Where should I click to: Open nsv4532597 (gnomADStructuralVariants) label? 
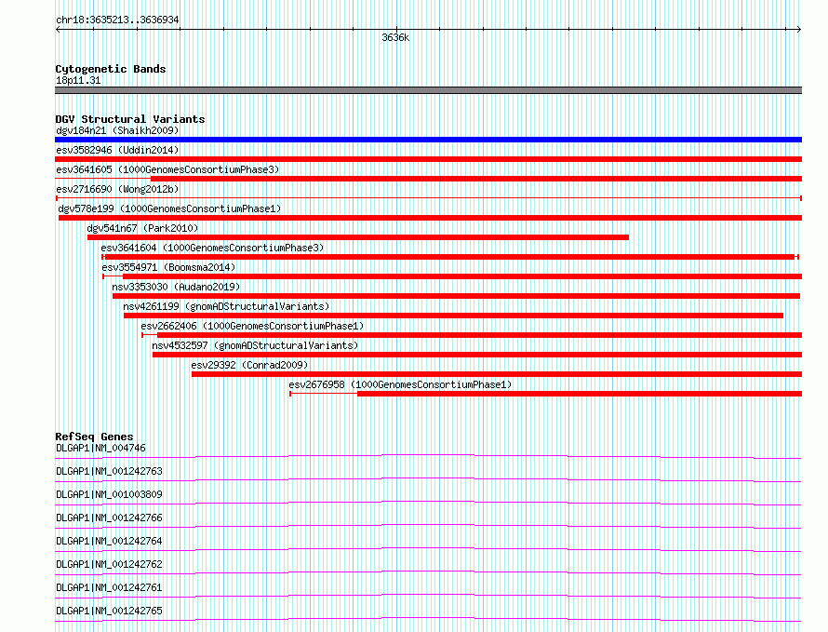(255, 345)
